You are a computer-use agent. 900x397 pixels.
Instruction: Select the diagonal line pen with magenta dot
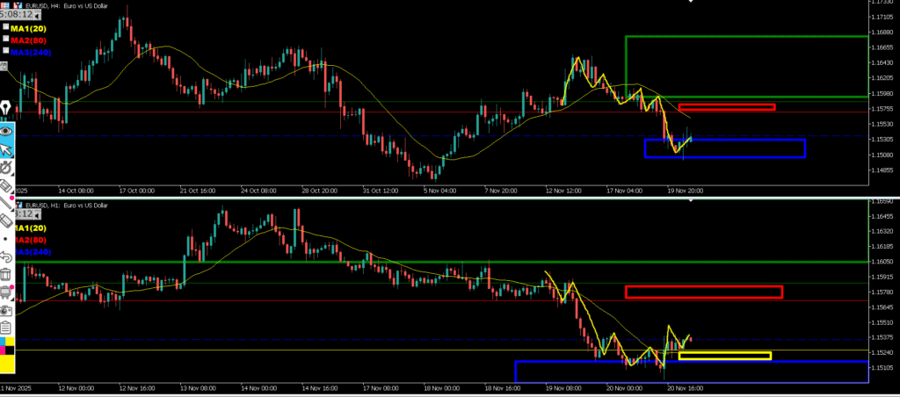tap(6, 201)
